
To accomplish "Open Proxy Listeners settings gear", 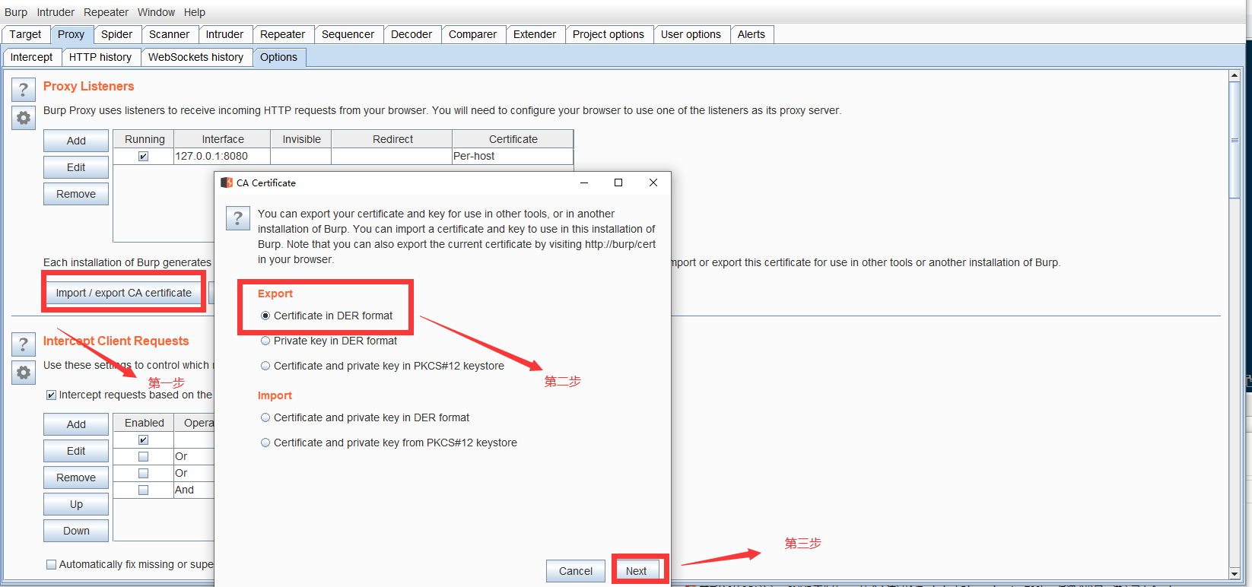I will (24, 118).
